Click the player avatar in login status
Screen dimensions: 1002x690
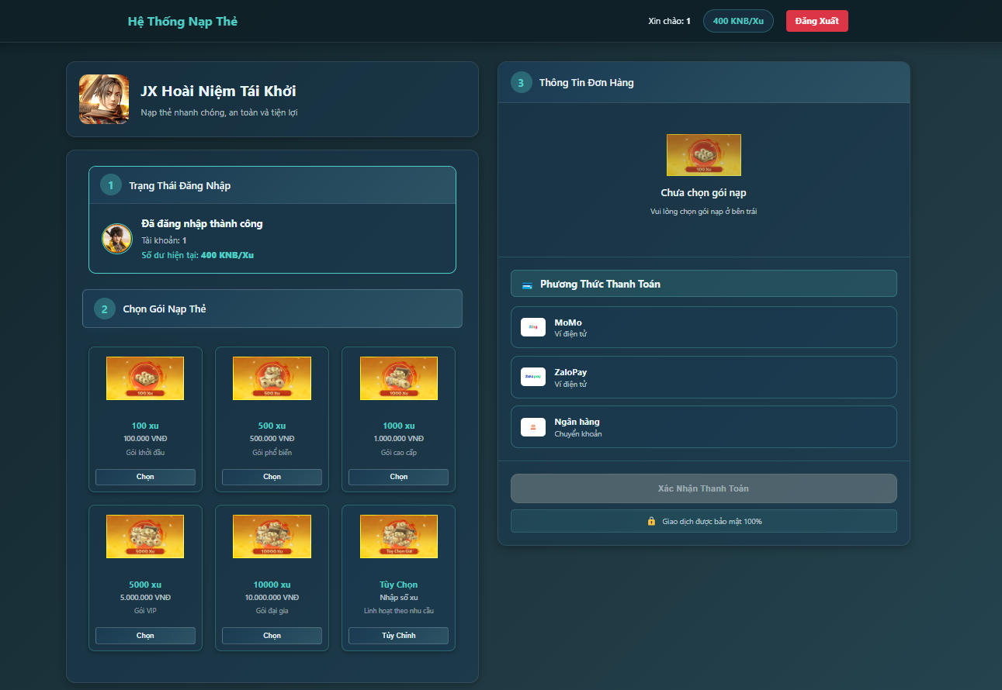(117, 238)
